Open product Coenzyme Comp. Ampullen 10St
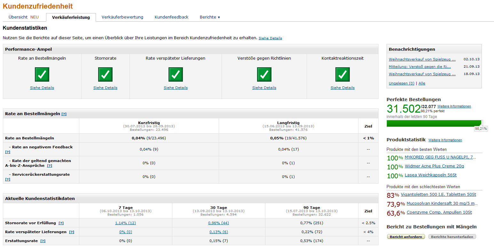 (439, 212)
